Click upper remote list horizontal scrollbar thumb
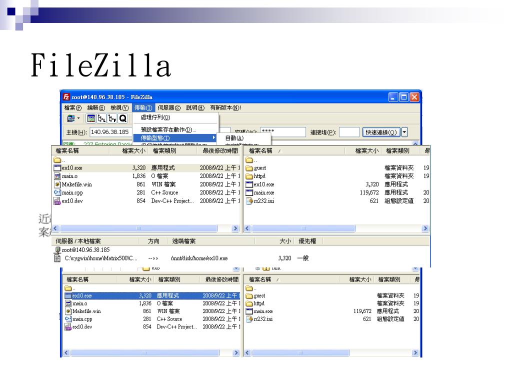 (303, 228)
